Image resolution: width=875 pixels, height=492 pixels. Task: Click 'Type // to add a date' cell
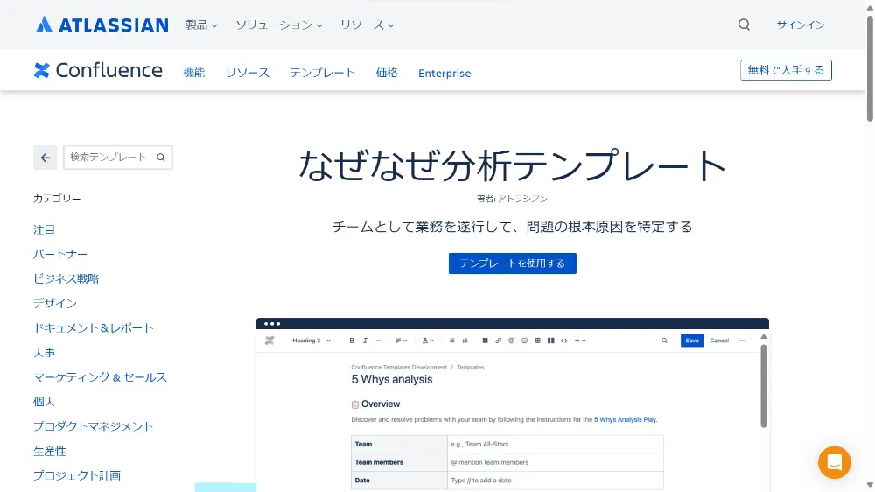(x=556, y=481)
